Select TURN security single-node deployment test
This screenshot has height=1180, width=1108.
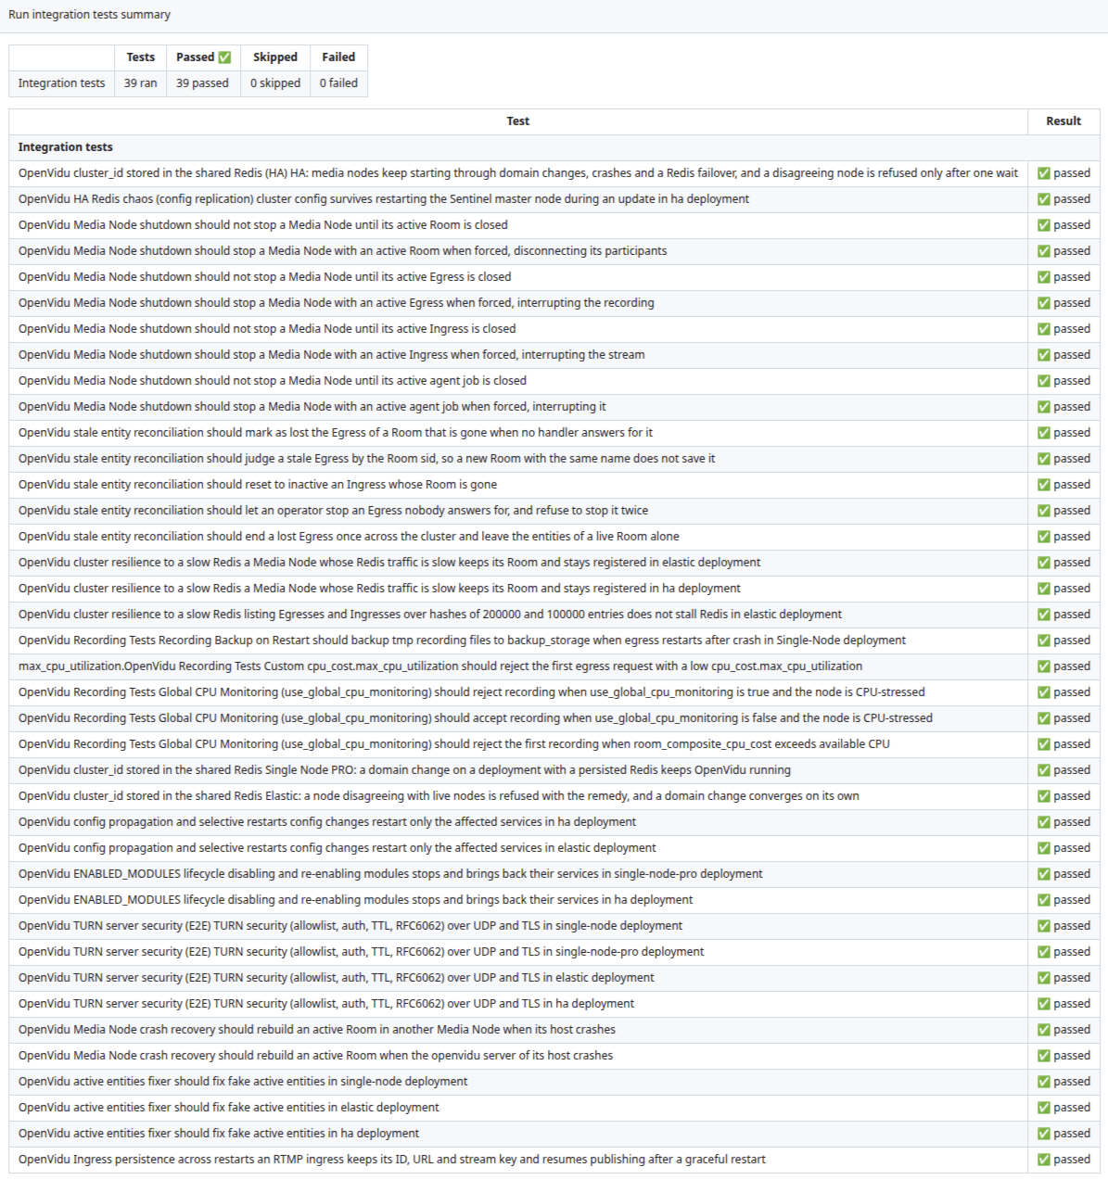click(x=350, y=926)
